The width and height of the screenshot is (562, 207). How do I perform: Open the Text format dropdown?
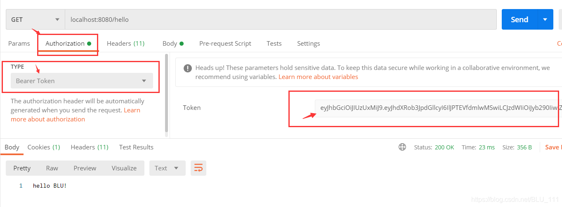pyautogui.click(x=167, y=168)
